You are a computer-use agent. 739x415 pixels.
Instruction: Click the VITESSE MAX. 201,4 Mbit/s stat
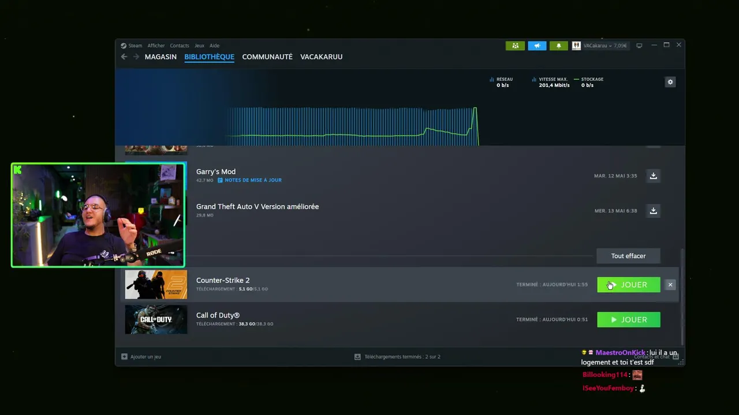[x=551, y=82]
